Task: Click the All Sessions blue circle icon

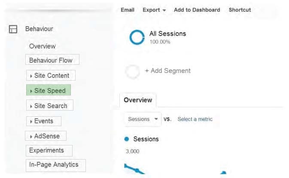Action: 137,37
